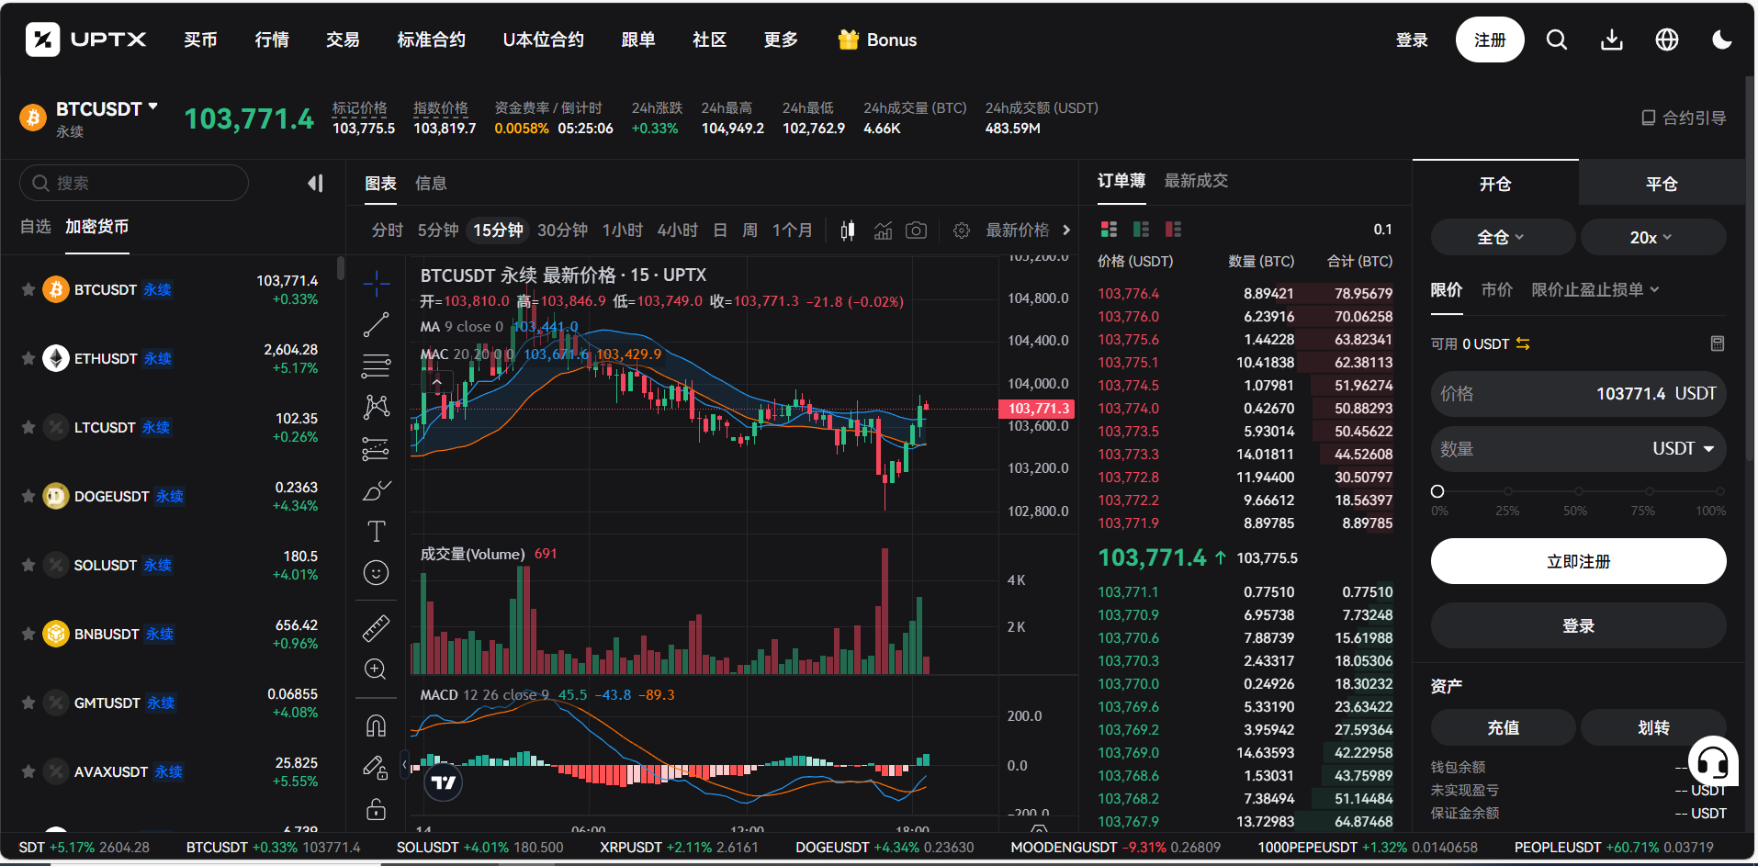Toggle lock all drawings padlock
This screenshot has height=866, width=1758.
click(x=377, y=809)
